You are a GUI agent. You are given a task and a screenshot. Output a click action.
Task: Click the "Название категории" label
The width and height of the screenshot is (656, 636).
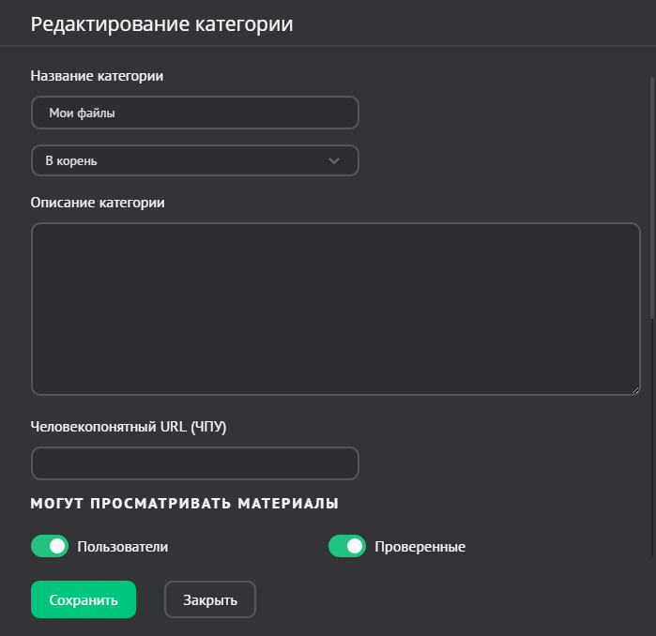coord(97,77)
